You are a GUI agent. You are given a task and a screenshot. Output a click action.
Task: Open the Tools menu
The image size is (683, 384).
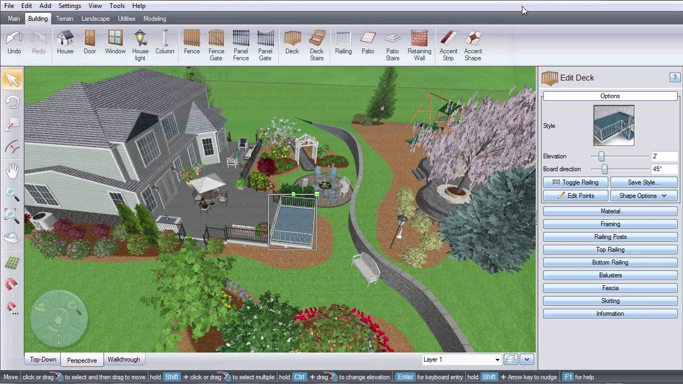point(117,6)
